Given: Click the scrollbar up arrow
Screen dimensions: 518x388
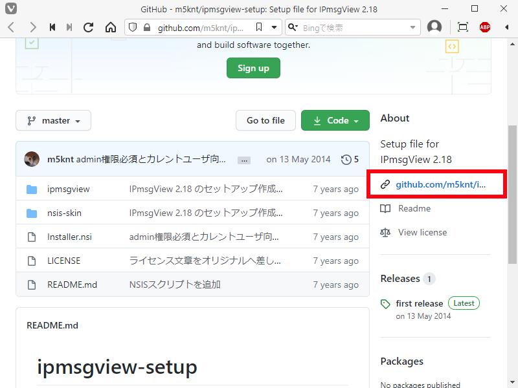Looking at the screenshot, I should point(512,44).
